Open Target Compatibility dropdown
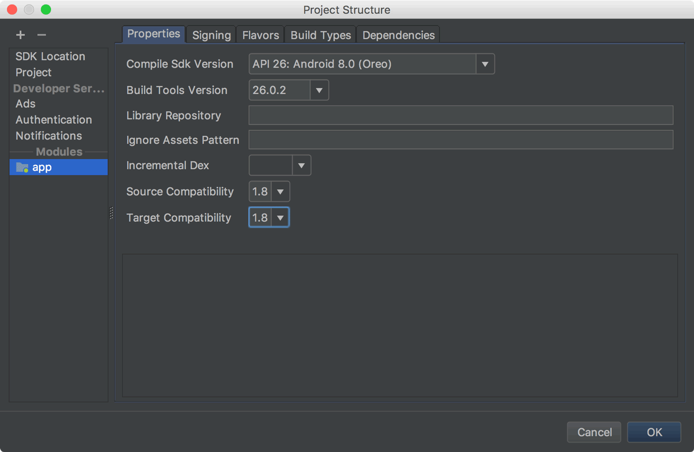 (280, 218)
